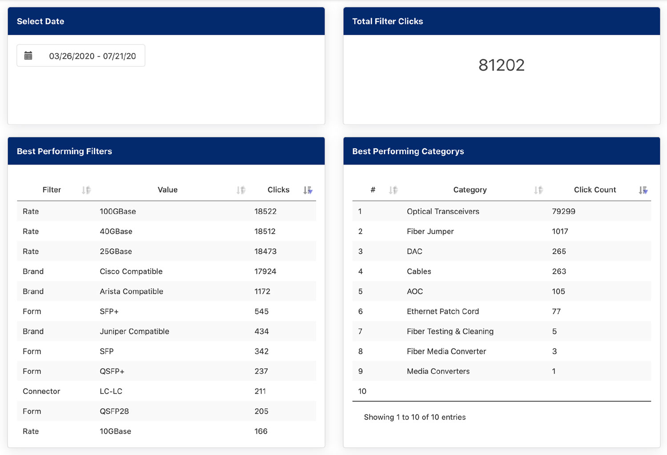
Task: Select the Cisco Compatible cell
Action: click(x=131, y=271)
